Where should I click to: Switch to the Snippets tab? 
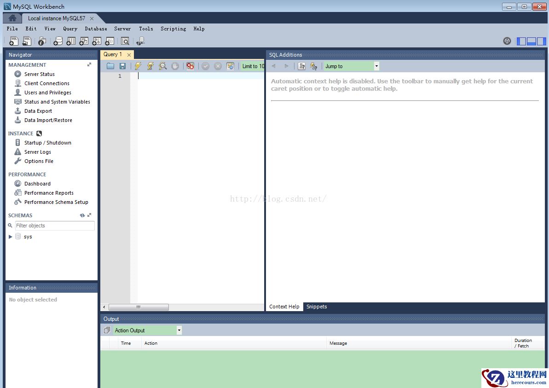click(317, 307)
